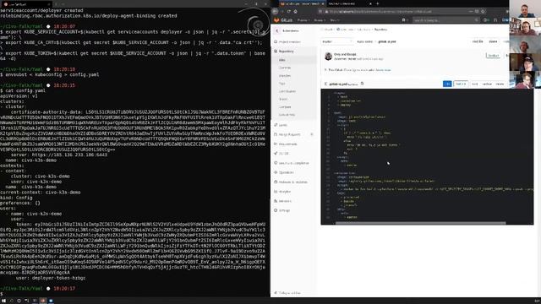The height and width of the screenshot is (304, 541).
Task: Select Files under Repository
Action: coord(281,60)
